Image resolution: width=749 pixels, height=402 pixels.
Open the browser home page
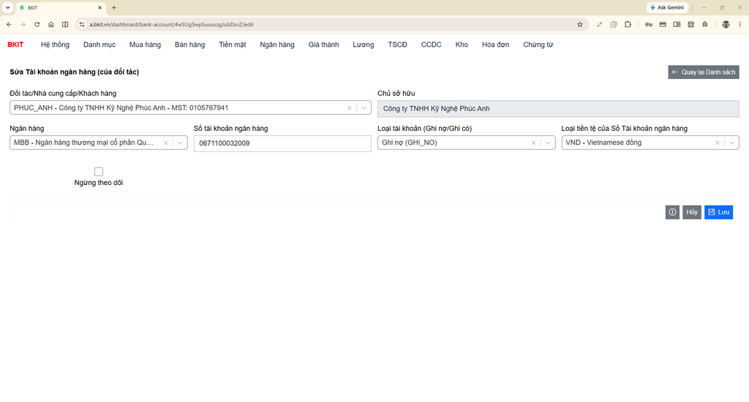coord(51,24)
